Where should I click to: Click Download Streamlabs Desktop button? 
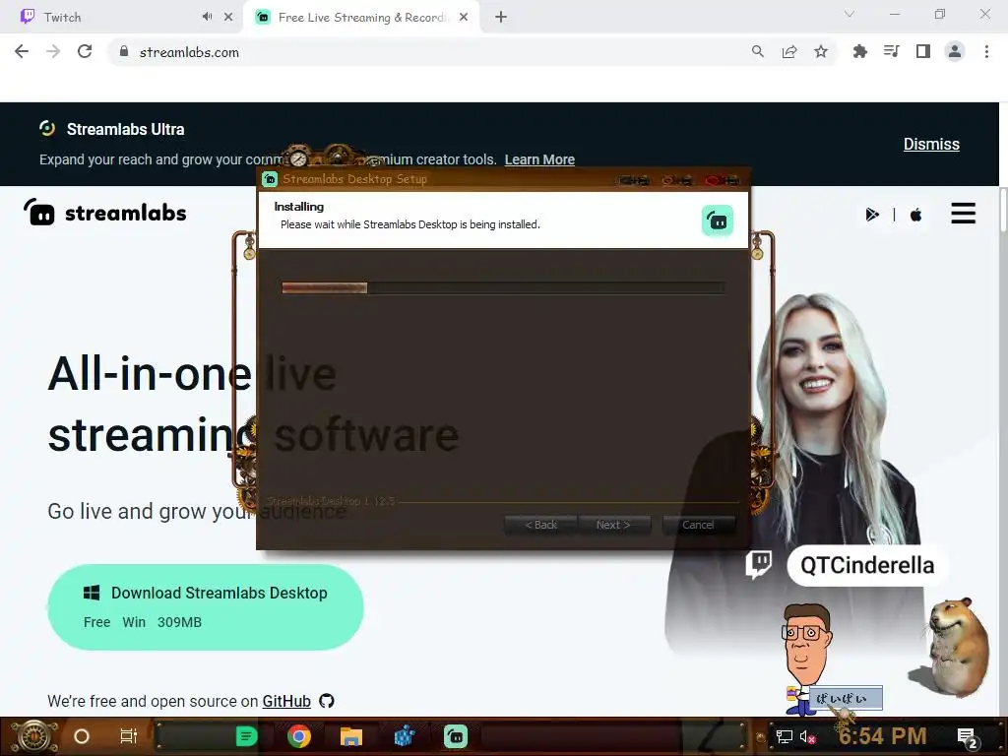coord(206,606)
